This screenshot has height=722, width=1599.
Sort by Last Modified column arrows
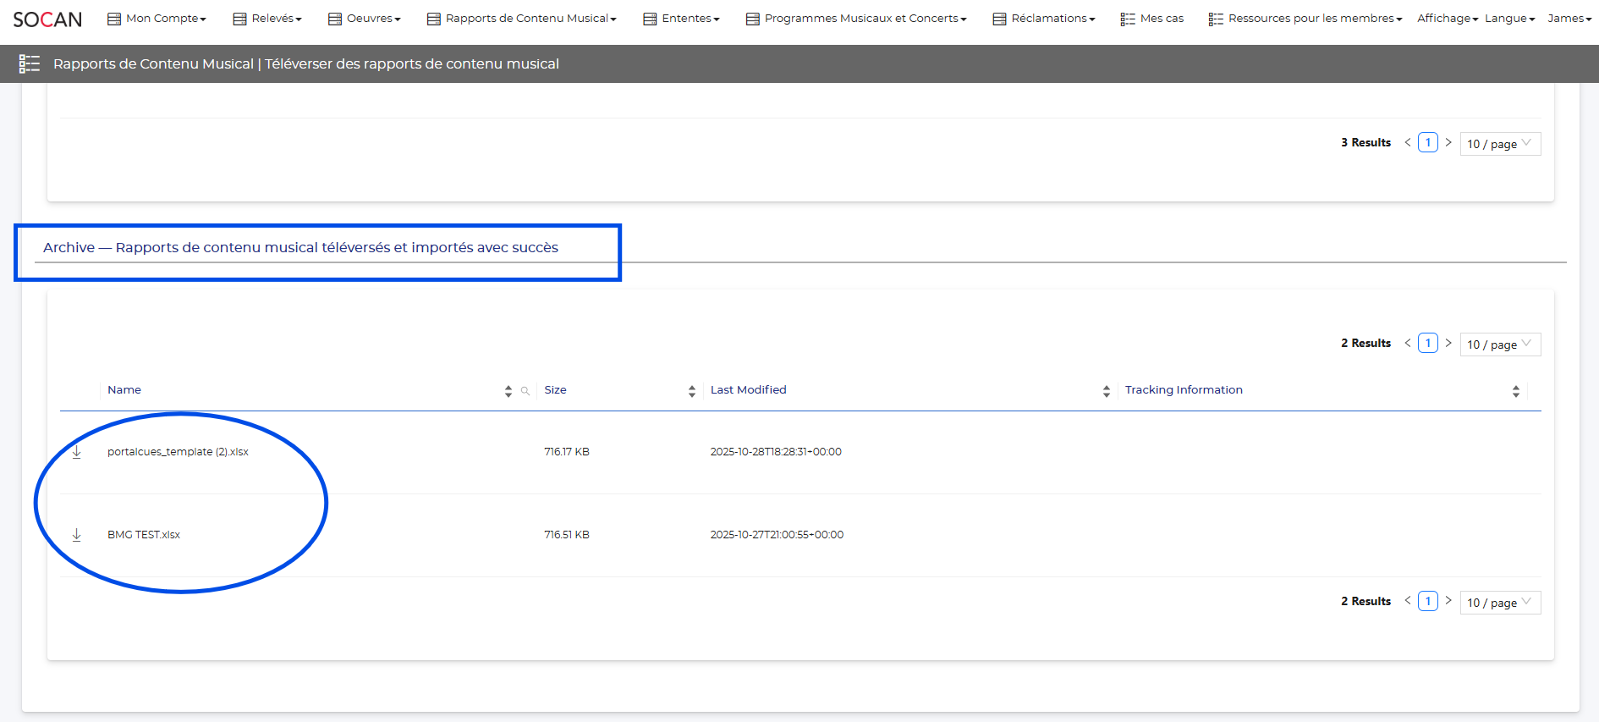click(1106, 391)
